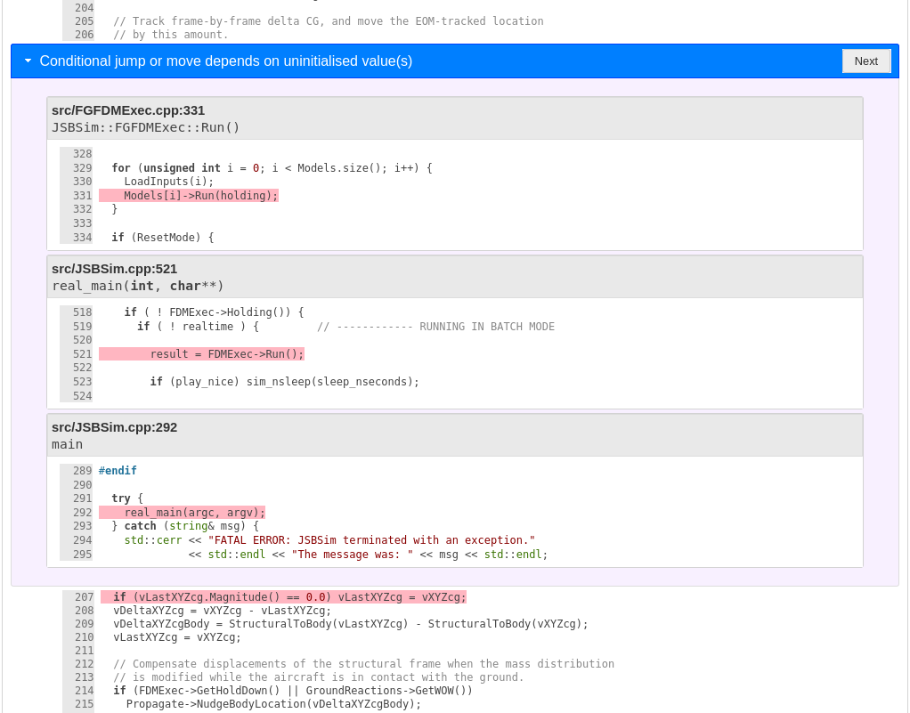
Task: Click the GetHoldDown() condition on line 214
Action: click(293, 691)
